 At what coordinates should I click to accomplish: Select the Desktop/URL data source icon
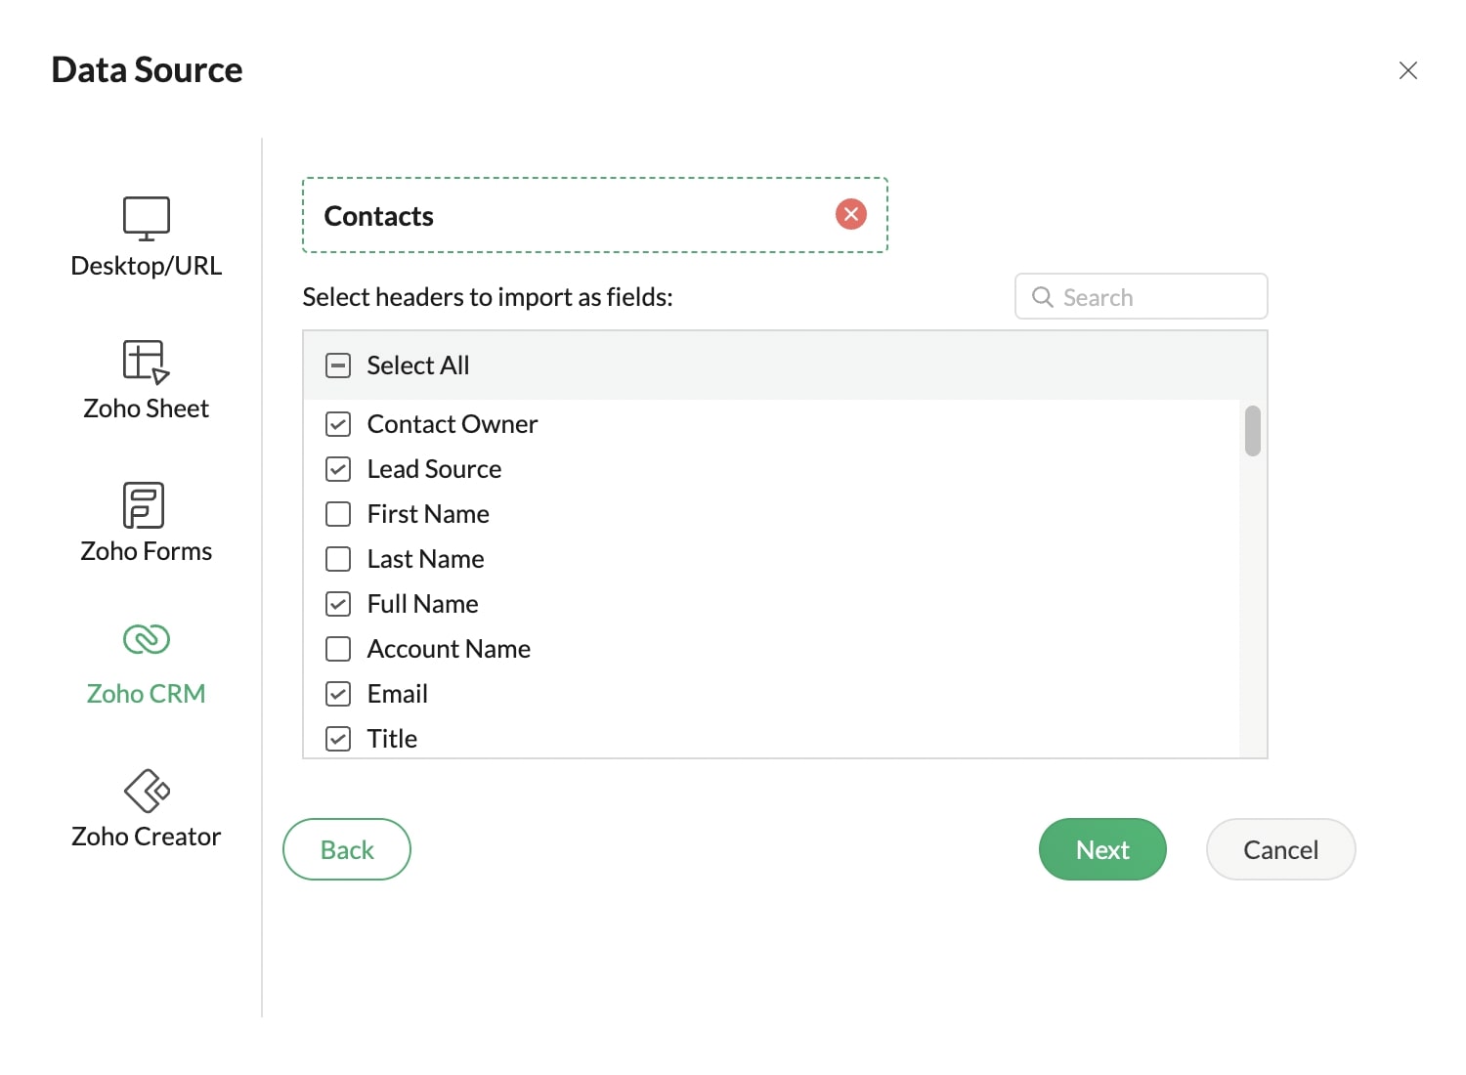[146, 217]
